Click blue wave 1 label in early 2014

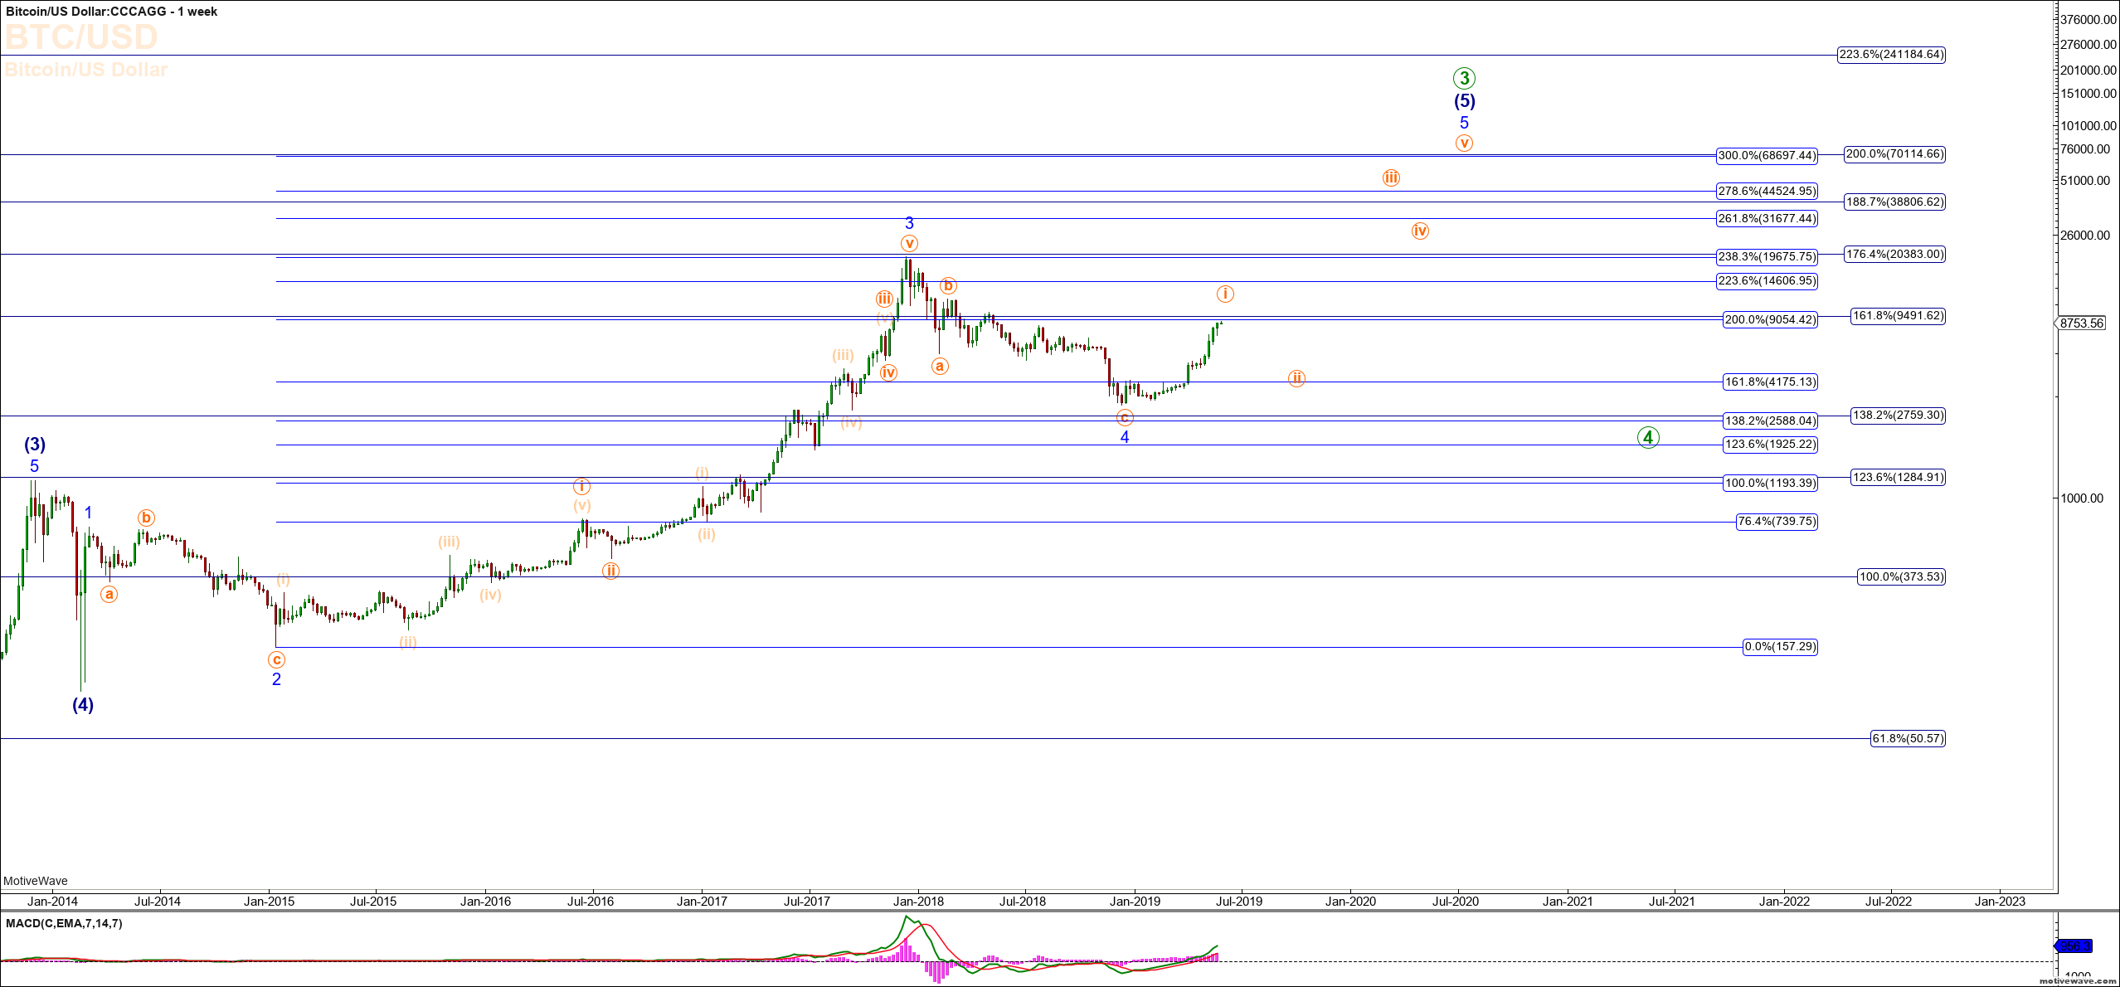(x=89, y=513)
